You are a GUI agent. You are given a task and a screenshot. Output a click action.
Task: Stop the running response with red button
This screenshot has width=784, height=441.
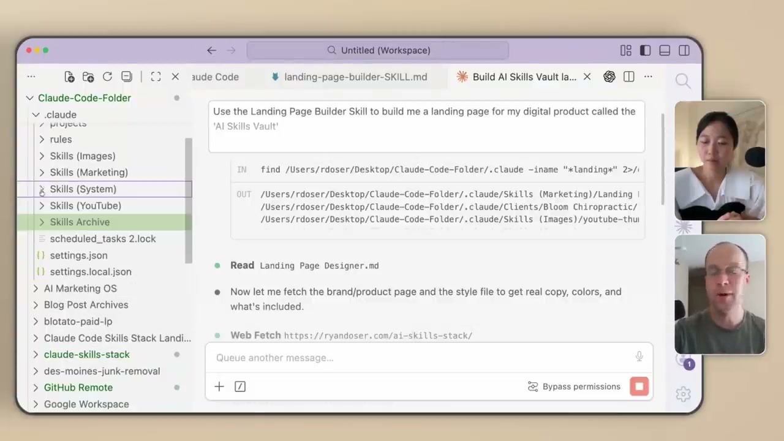[639, 386]
